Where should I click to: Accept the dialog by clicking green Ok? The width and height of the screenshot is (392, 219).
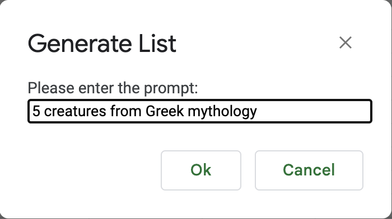pyautogui.click(x=201, y=170)
